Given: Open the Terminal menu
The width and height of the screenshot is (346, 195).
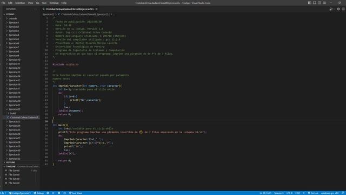Looking at the screenshot, I should (54, 3).
